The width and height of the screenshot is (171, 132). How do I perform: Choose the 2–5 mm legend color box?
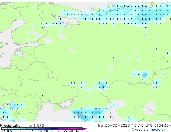click(23, 128)
